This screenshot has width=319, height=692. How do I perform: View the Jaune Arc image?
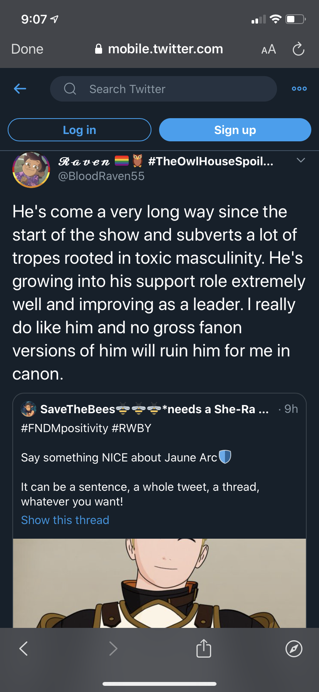(159, 583)
